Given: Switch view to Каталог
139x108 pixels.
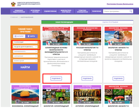Looking at the screenshot, I should (x=19, y=36).
